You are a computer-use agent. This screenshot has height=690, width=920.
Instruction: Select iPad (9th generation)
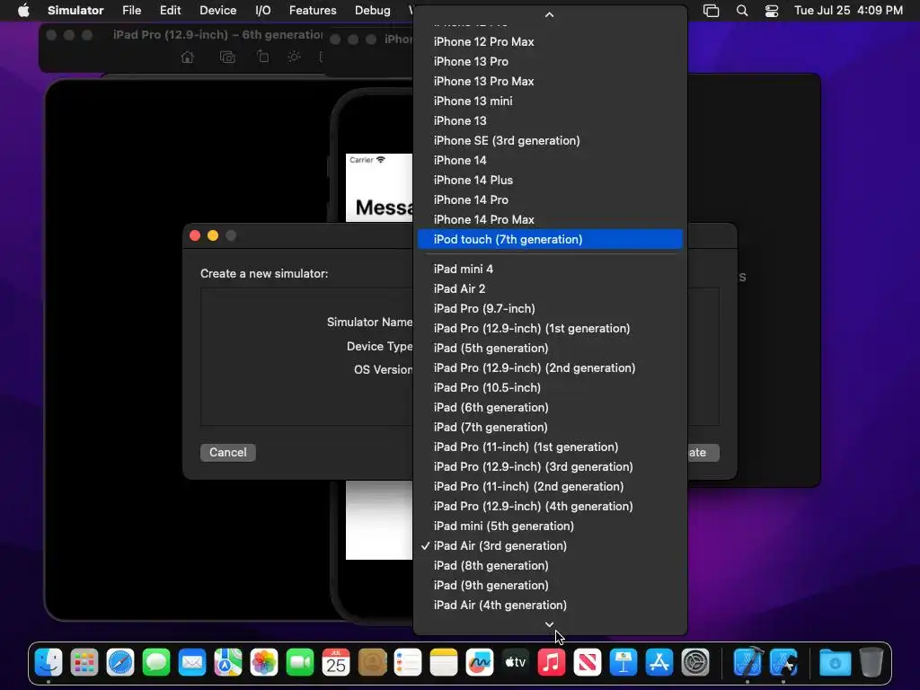click(x=550, y=585)
